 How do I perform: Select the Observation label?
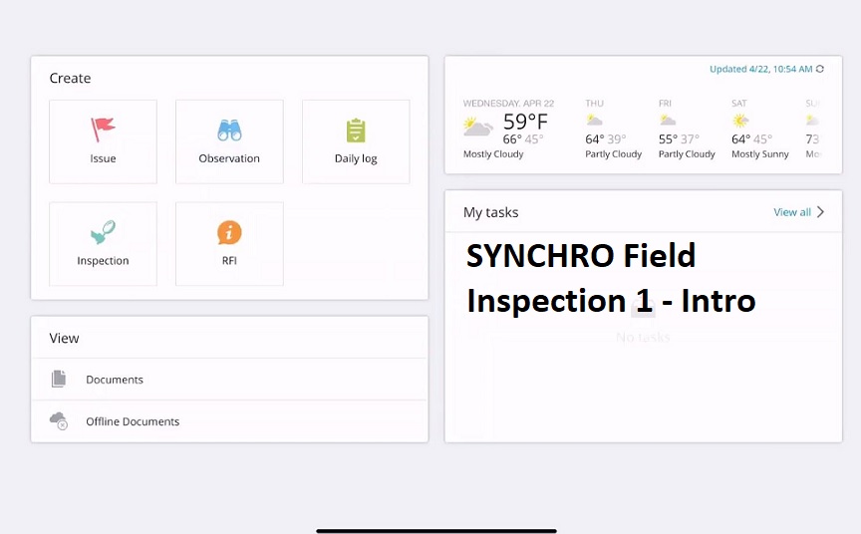(x=229, y=158)
